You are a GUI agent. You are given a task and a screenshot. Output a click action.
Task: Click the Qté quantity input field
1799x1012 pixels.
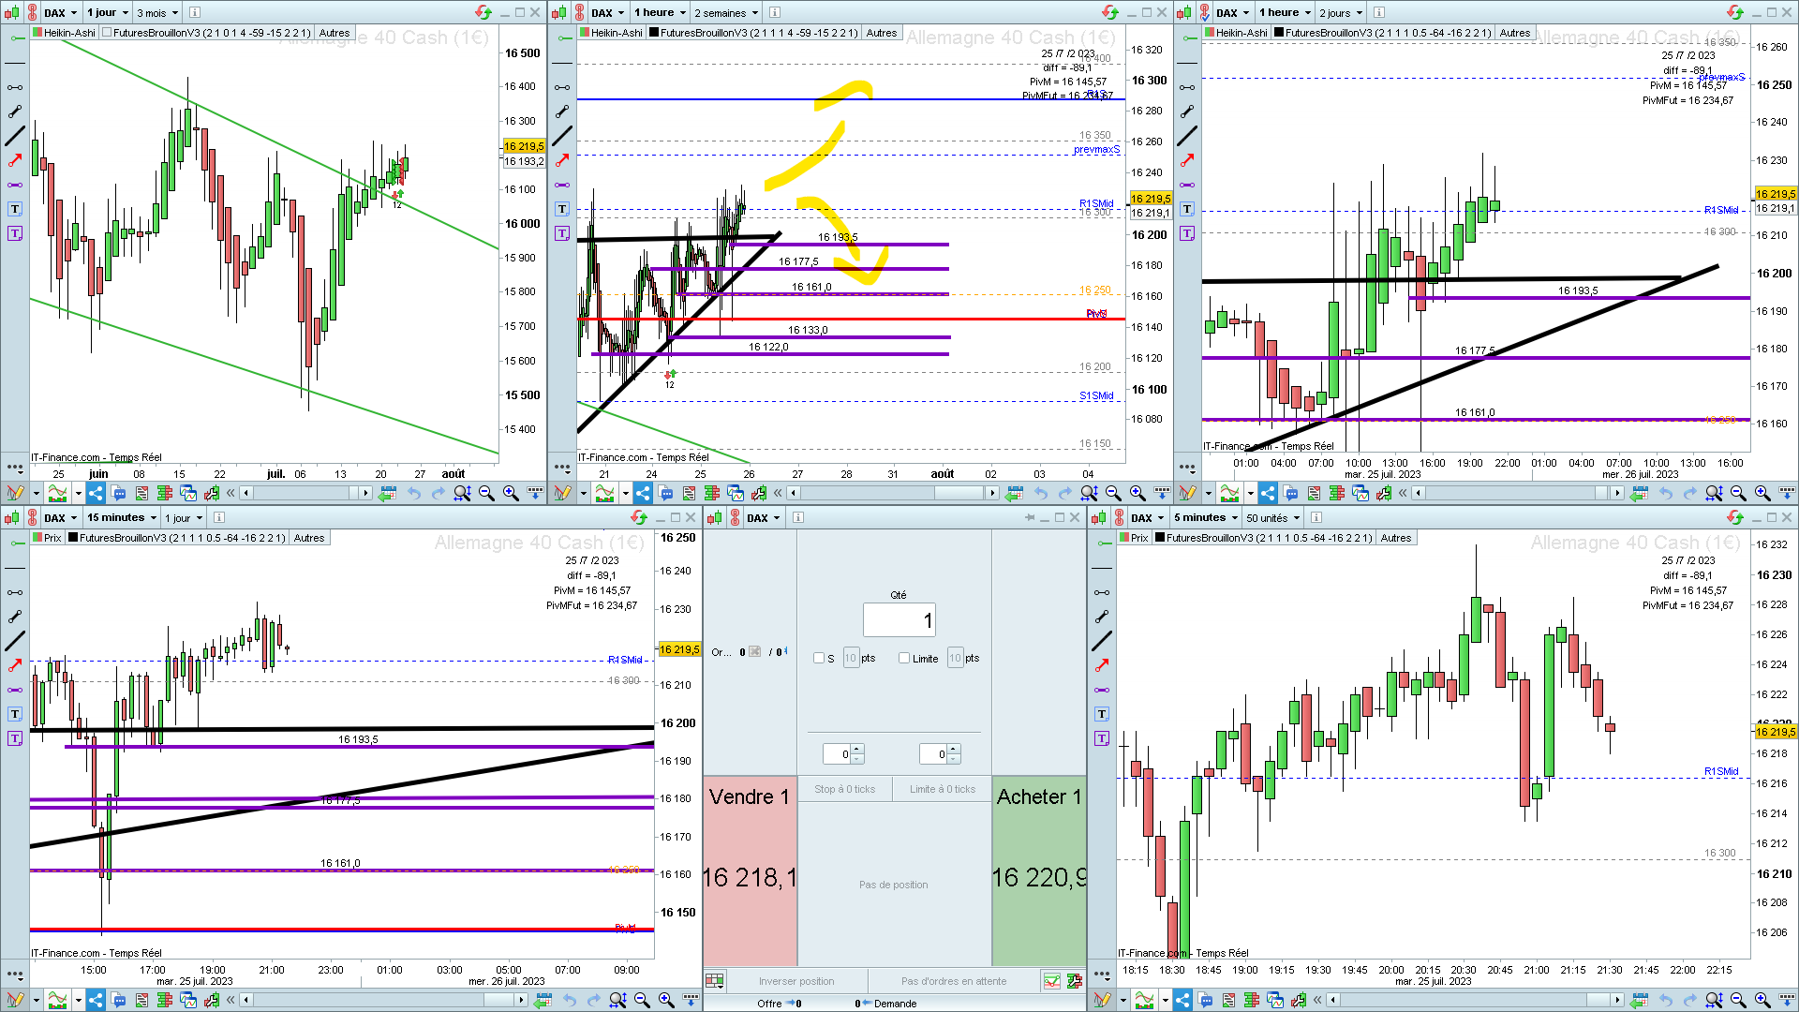[x=898, y=619]
